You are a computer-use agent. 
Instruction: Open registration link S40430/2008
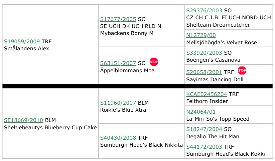pos(118,138)
